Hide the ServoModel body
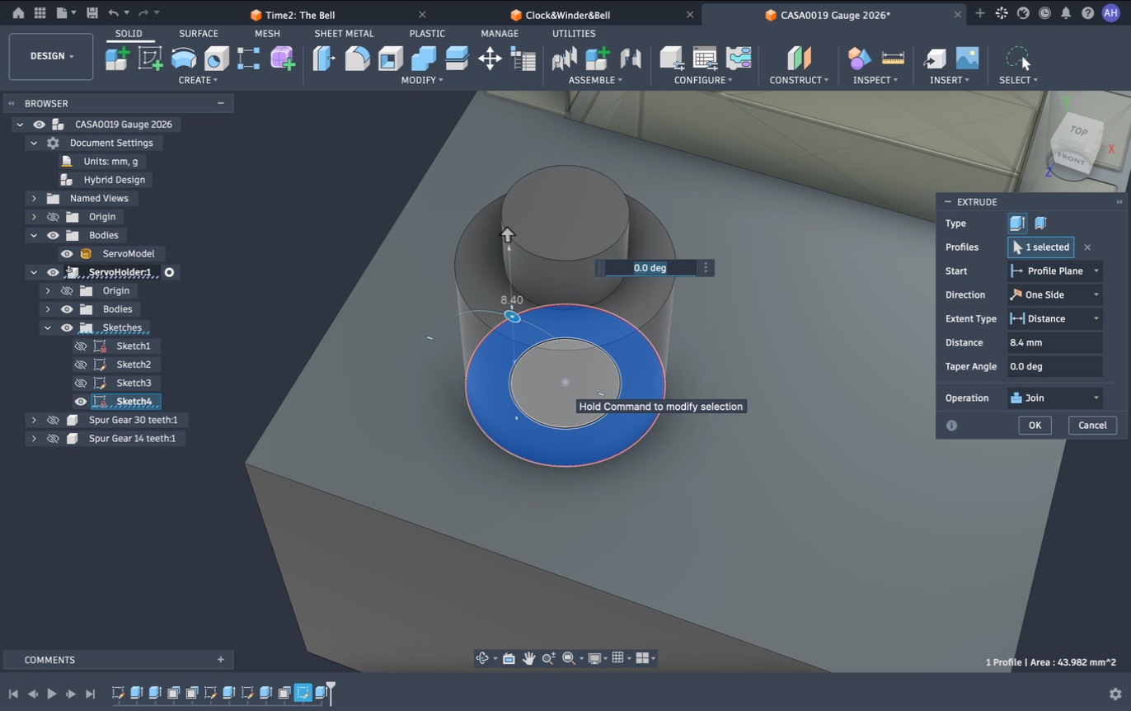 point(67,254)
